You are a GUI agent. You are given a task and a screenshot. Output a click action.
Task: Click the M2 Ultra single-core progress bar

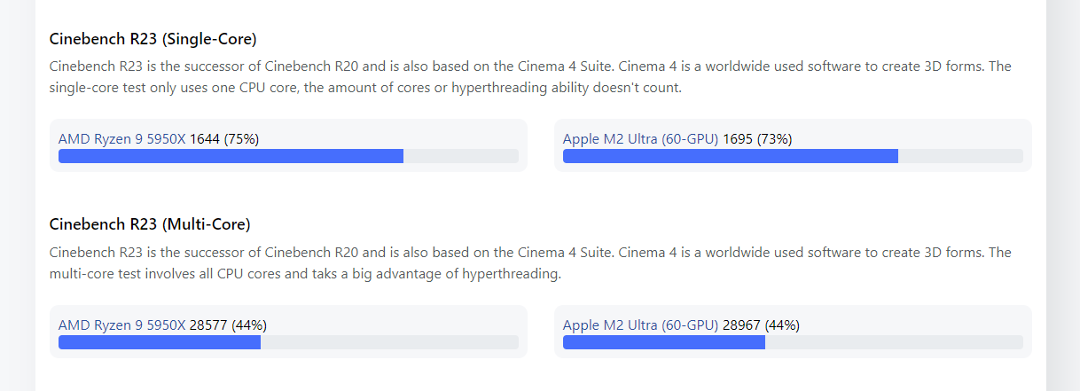pos(793,156)
